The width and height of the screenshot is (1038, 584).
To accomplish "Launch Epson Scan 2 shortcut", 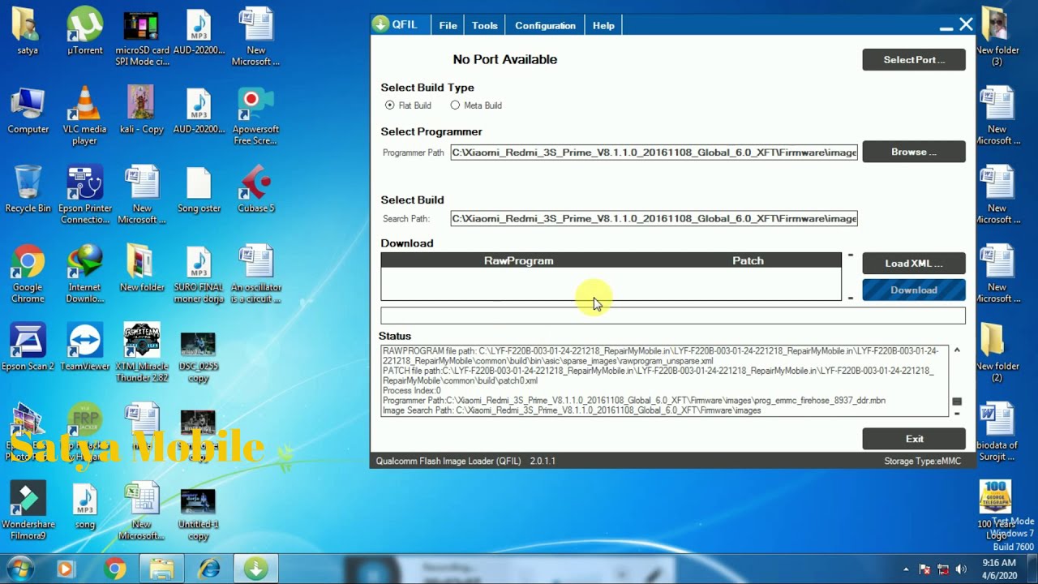I will coord(28,347).
